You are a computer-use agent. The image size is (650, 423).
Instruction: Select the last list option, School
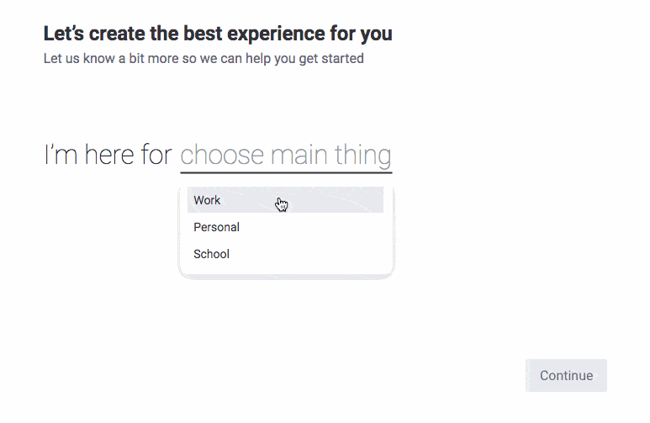211,254
